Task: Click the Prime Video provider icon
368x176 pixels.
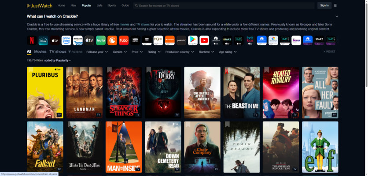Action: [x=66, y=41]
